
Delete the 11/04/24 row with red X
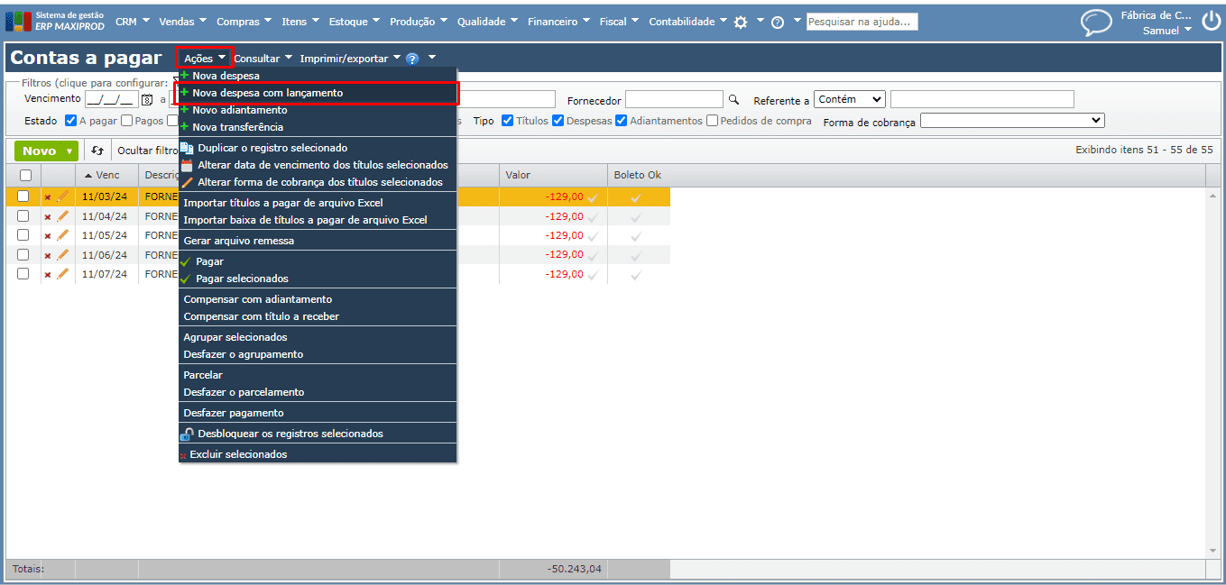(48, 217)
